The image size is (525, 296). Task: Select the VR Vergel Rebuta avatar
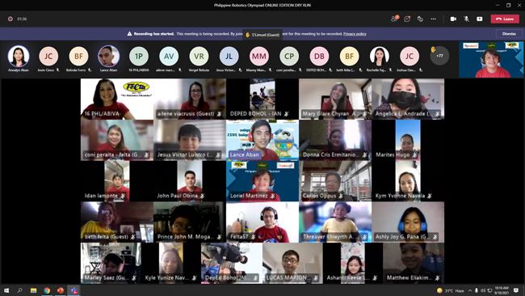pos(199,56)
